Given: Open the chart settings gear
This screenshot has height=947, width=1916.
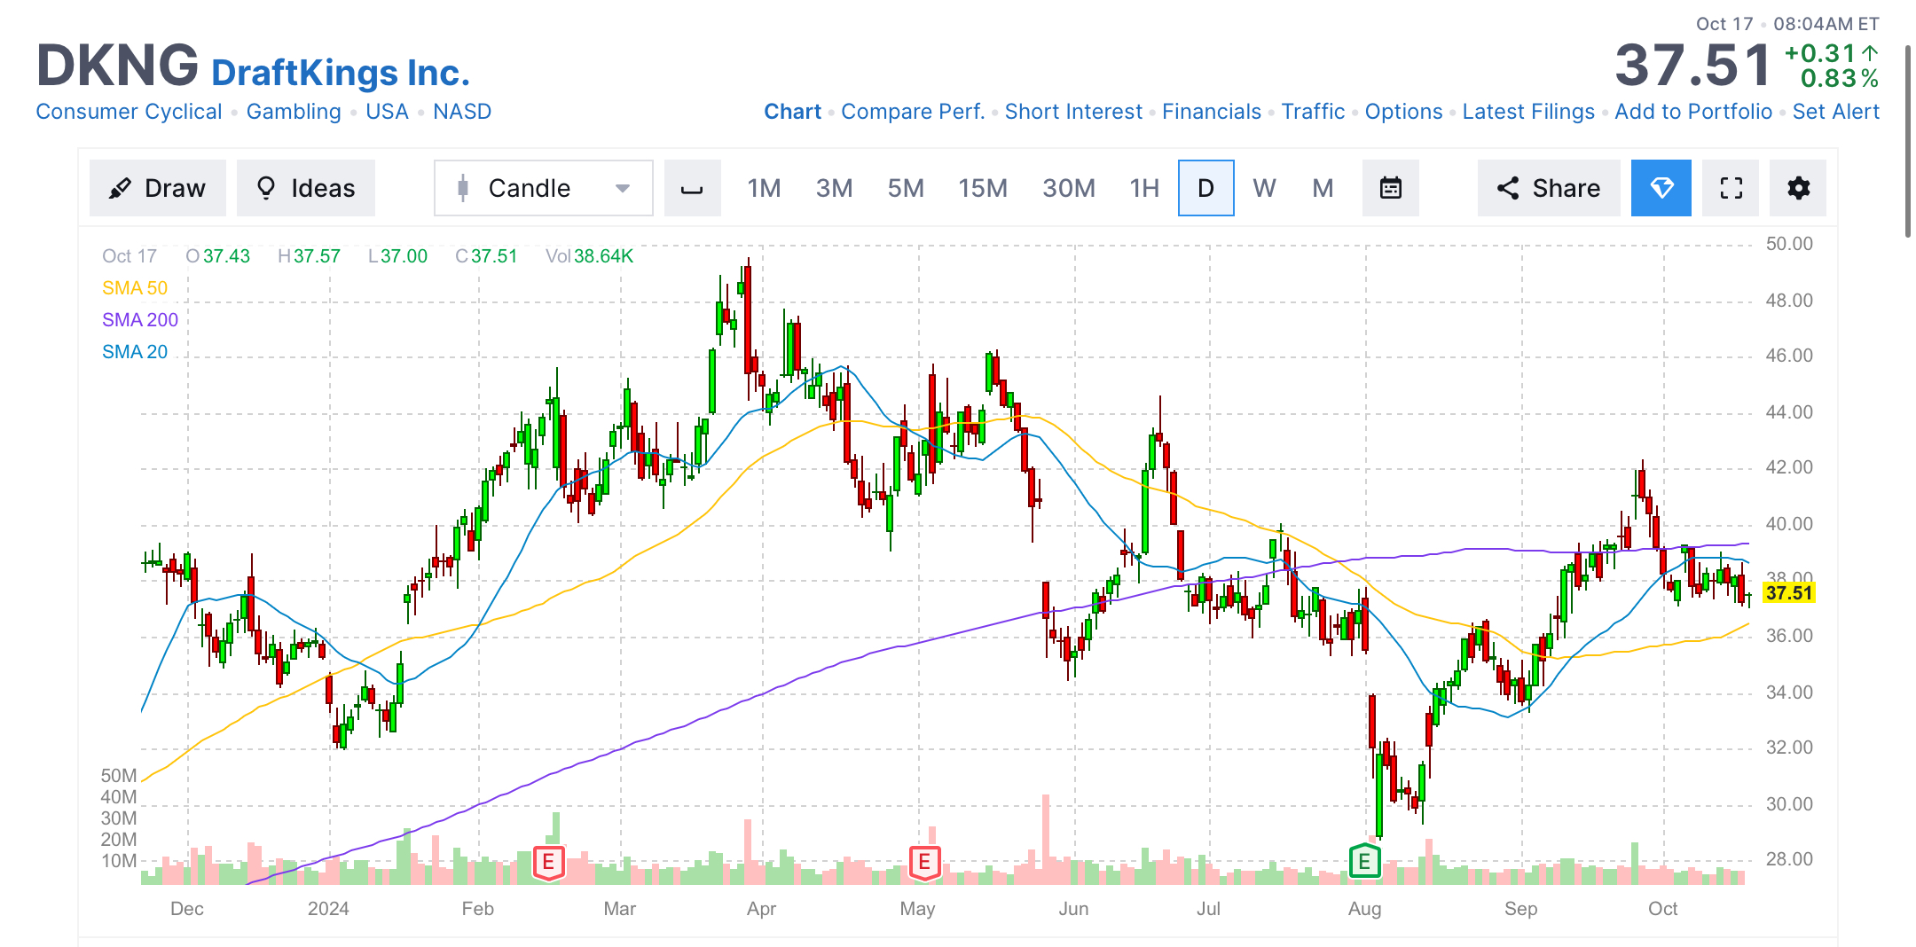Looking at the screenshot, I should pos(1797,187).
